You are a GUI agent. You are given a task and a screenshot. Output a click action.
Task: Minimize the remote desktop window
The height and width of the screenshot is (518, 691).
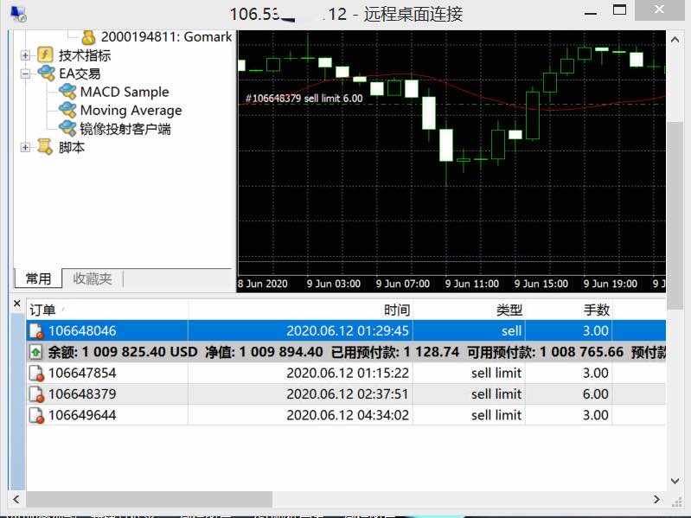[x=590, y=13]
